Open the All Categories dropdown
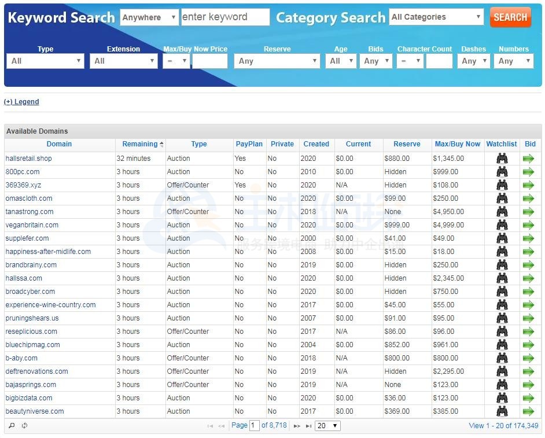 [x=436, y=17]
